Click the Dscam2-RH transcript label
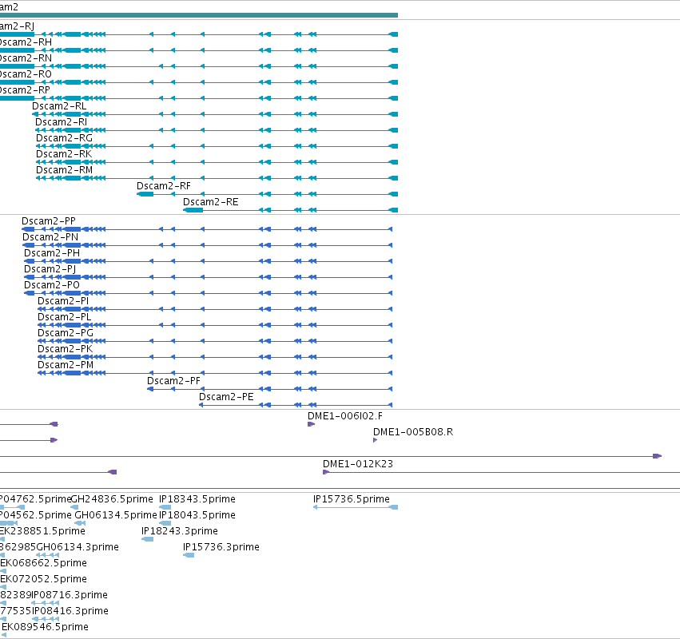Image resolution: width=680 pixels, height=639 pixels. [26, 42]
